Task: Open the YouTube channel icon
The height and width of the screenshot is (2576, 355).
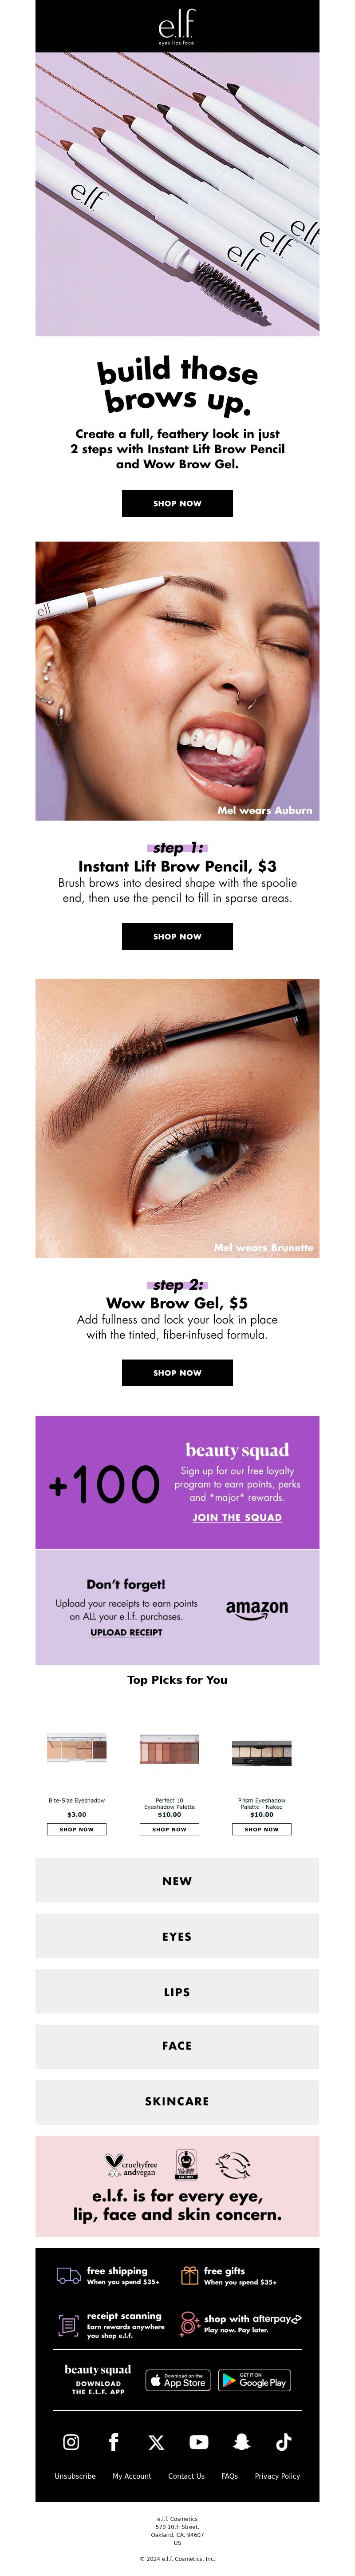Action: (x=199, y=2441)
